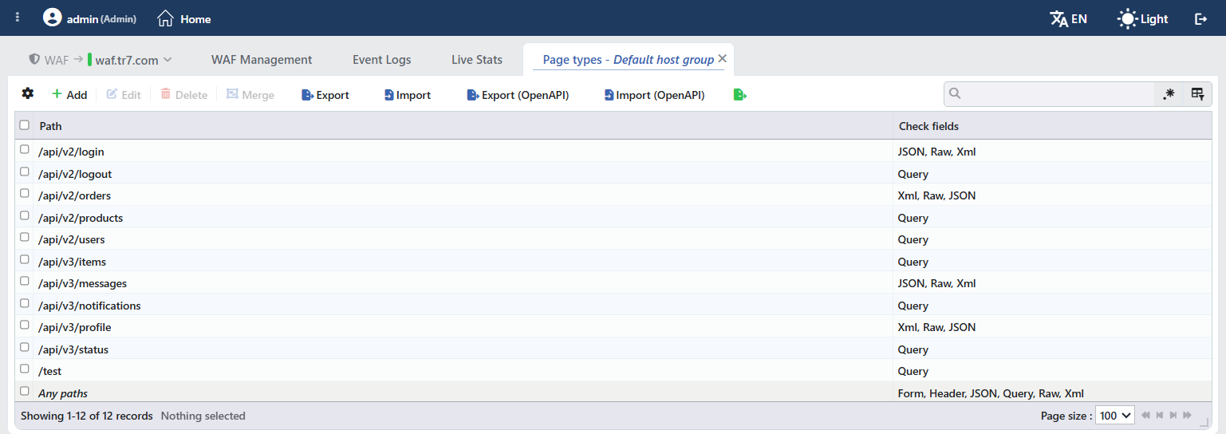1226x434 pixels.
Task: Click the resize grip corner icon
Action: (x=1204, y=423)
